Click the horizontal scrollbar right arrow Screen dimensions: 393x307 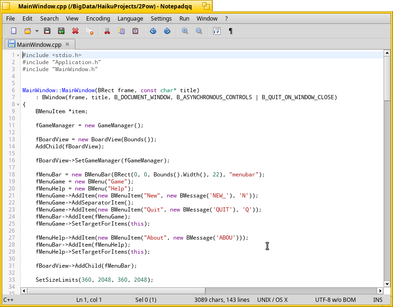(380, 291)
